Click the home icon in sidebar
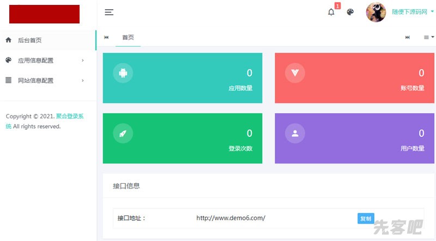 8,40
